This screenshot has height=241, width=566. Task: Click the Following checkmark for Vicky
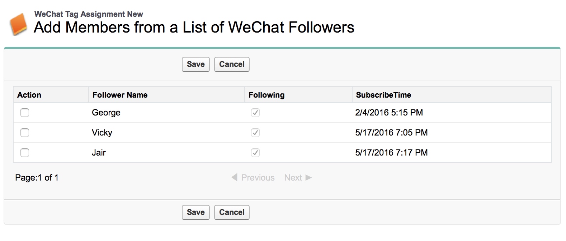click(255, 133)
